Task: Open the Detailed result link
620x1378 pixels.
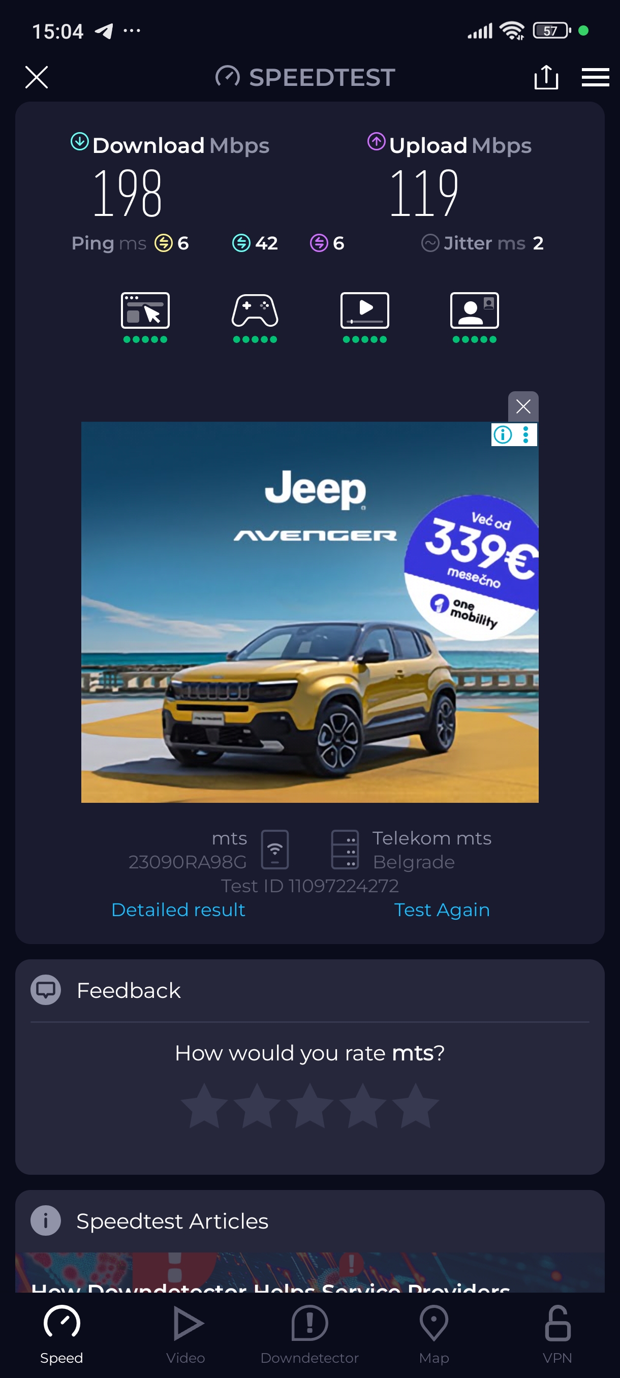Action: [x=178, y=910]
